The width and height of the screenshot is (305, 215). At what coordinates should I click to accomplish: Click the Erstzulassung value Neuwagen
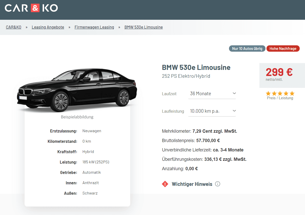92,131
